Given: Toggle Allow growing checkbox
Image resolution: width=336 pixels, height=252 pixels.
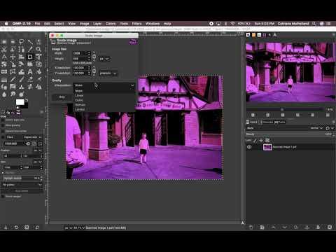Looking at the screenshot, I should pos(3,125).
